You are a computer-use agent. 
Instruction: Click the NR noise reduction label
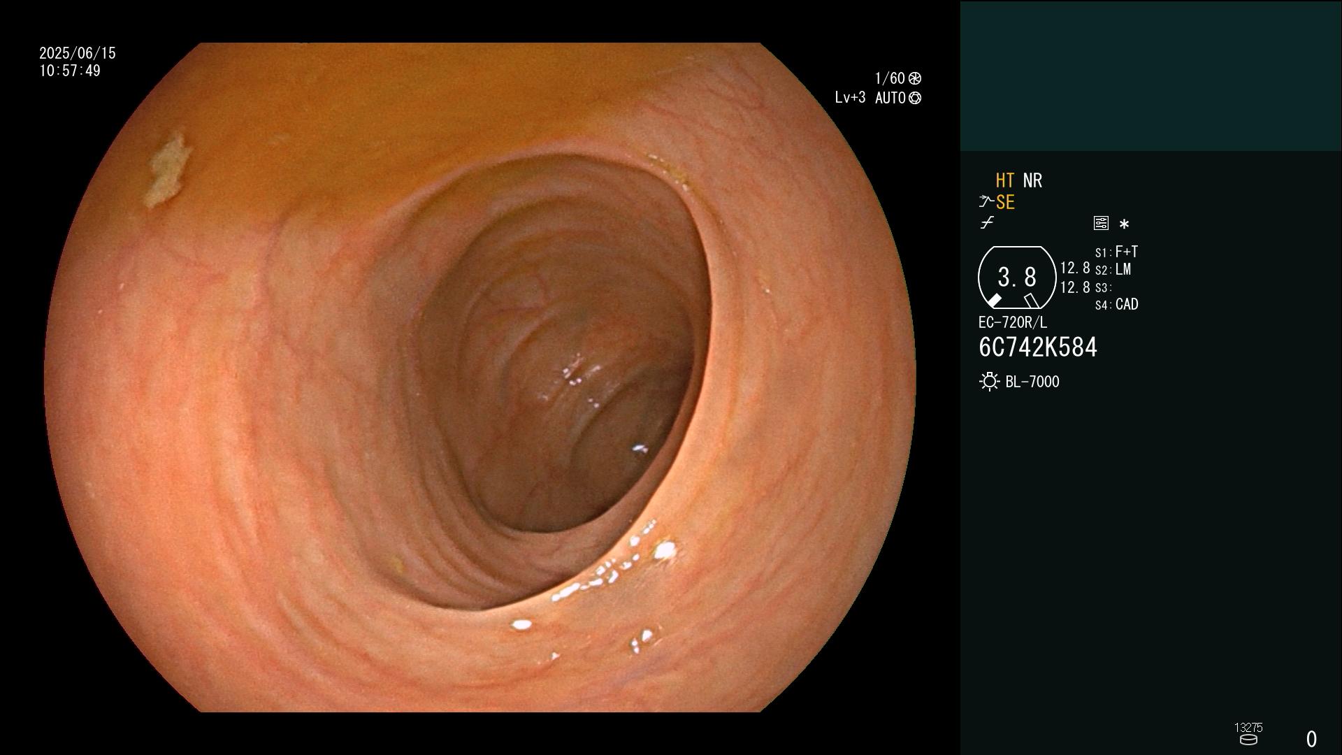click(1032, 180)
